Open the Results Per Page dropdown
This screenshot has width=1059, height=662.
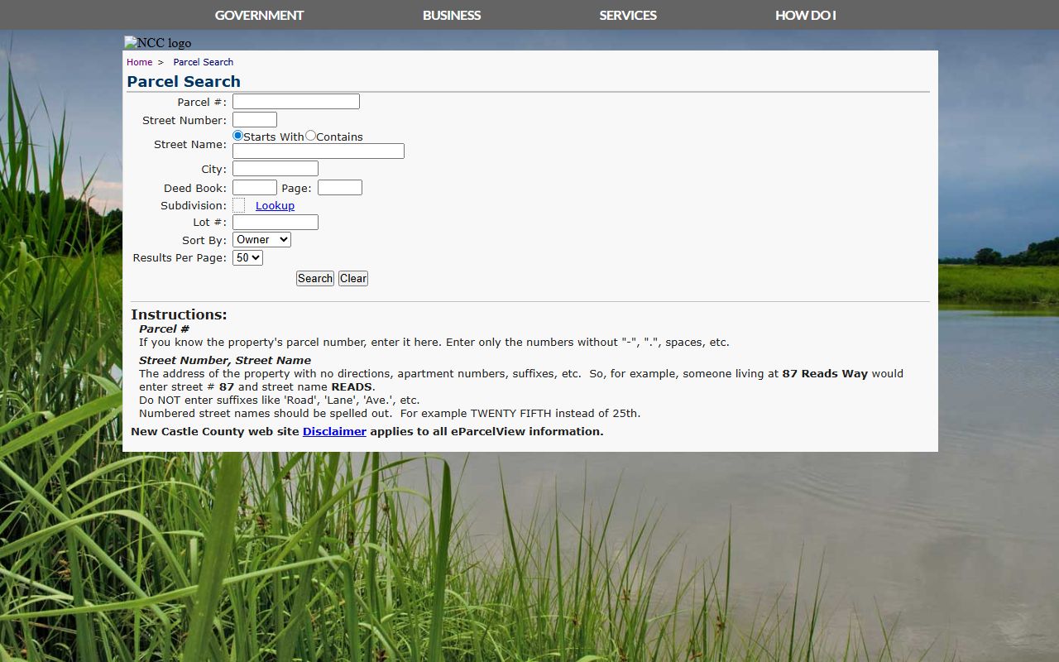[247, 258]
